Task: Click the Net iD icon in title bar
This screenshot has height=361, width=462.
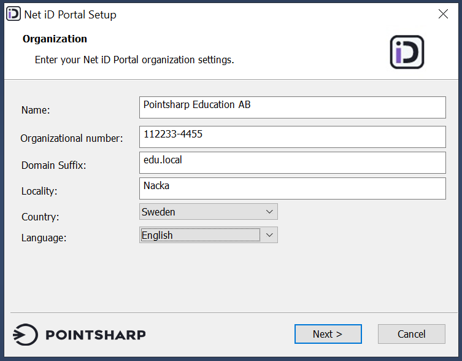Action: [13, 14]
